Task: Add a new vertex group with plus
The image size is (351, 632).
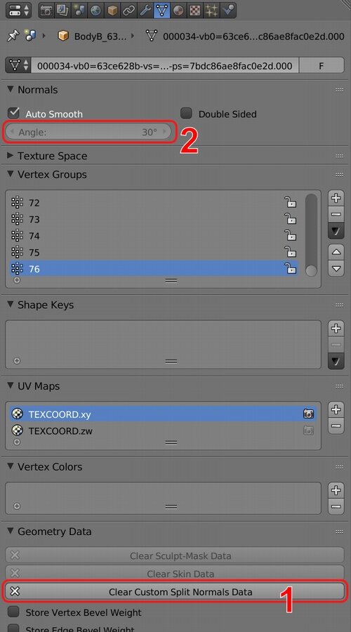Action: pyautogui.click(x=336, y=198)
